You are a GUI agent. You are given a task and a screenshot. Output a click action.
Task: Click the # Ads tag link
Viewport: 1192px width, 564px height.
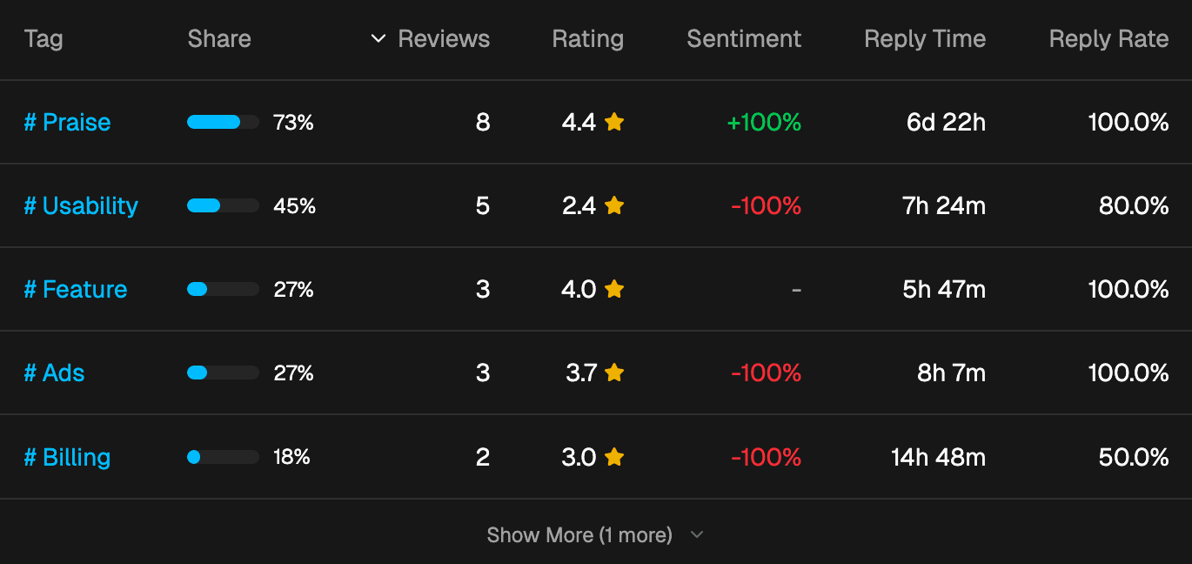click(54, 373)
